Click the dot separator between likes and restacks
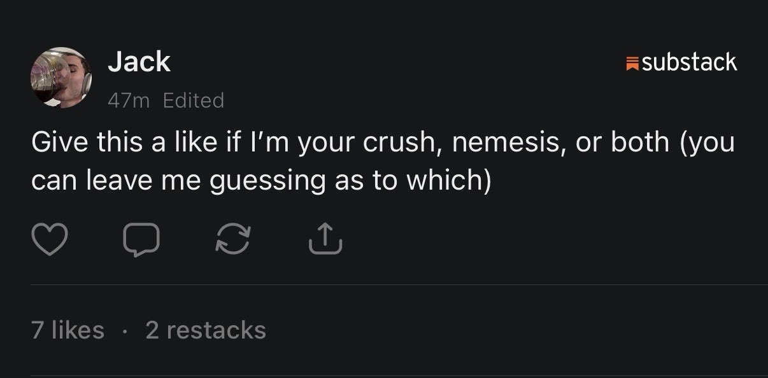 [125, 331]
